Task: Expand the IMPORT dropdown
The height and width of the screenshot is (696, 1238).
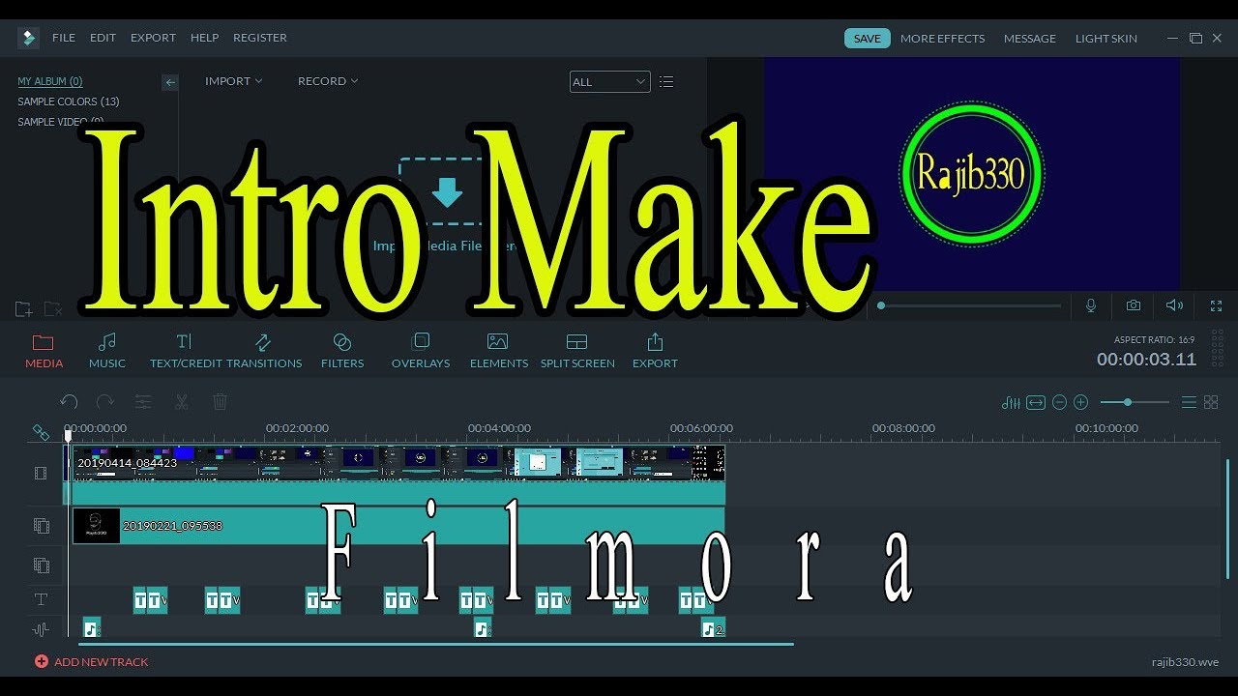Action: (233, 81)
